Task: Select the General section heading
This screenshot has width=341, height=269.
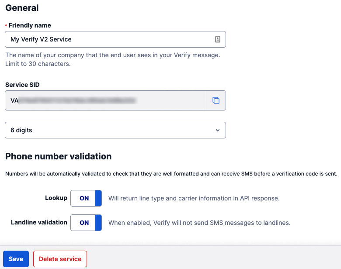Action: click(22, 8)
